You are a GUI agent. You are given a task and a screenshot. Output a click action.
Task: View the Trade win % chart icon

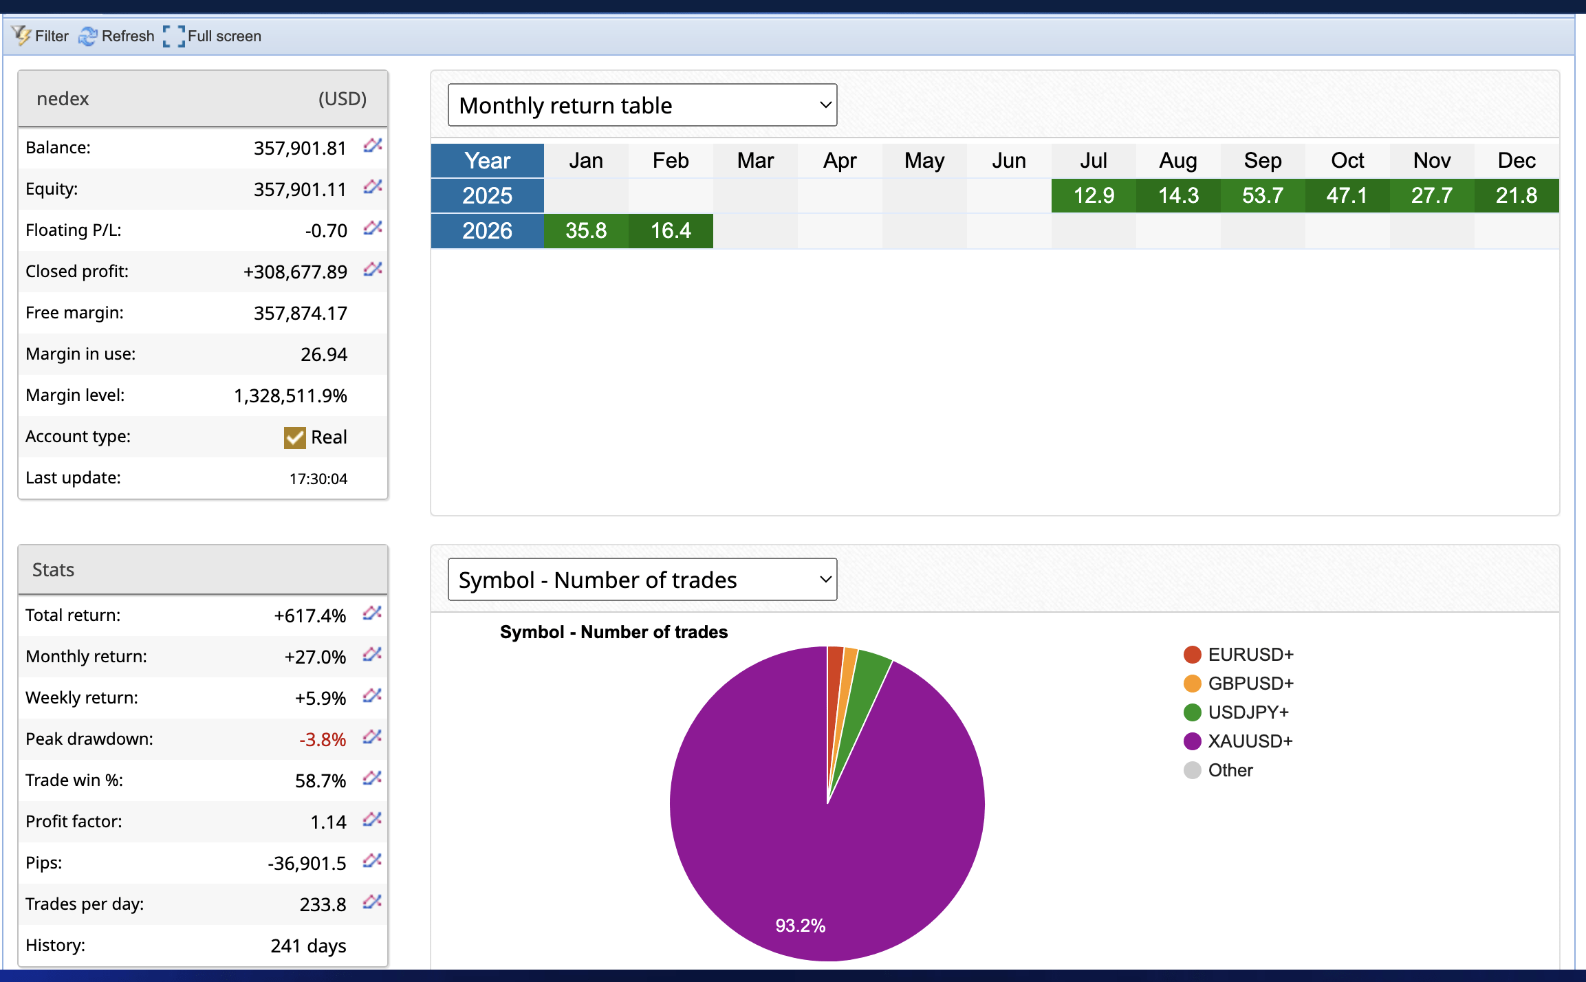(372, 779)
